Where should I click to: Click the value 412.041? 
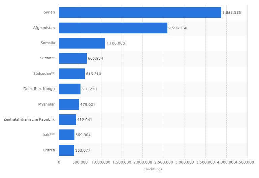(85, 120)
